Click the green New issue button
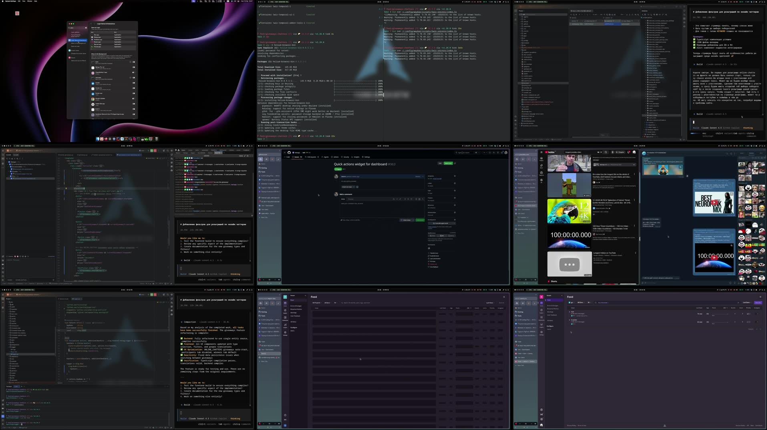767x430 pixels. click(x=448, y=163)
